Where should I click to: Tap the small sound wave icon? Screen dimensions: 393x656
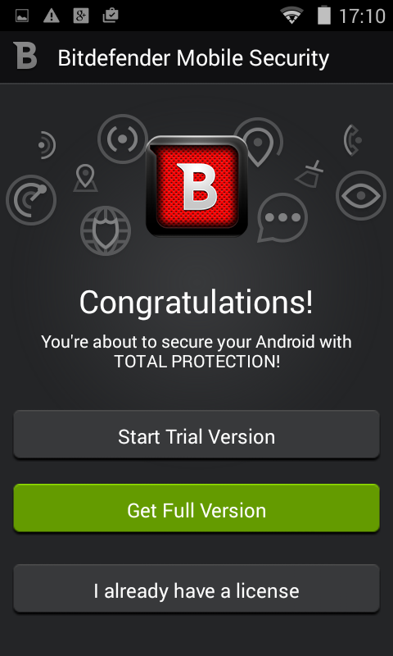(x=47, y=145)
